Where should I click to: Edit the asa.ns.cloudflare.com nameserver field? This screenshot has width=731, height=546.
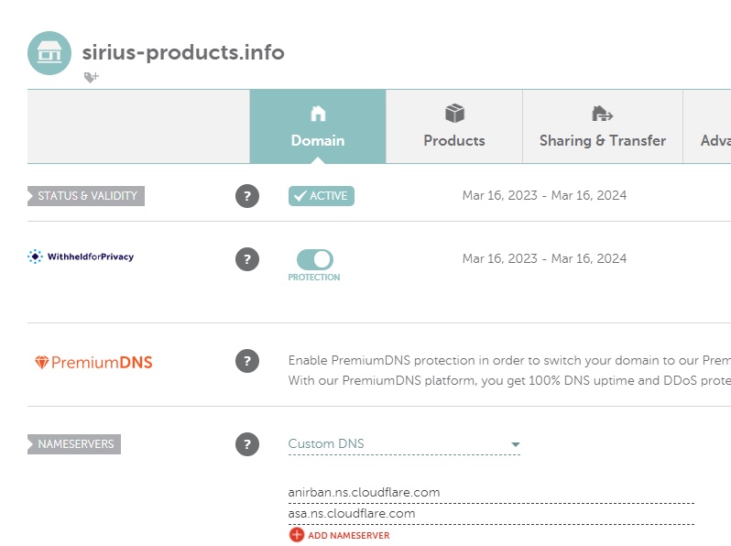(491, 514)
